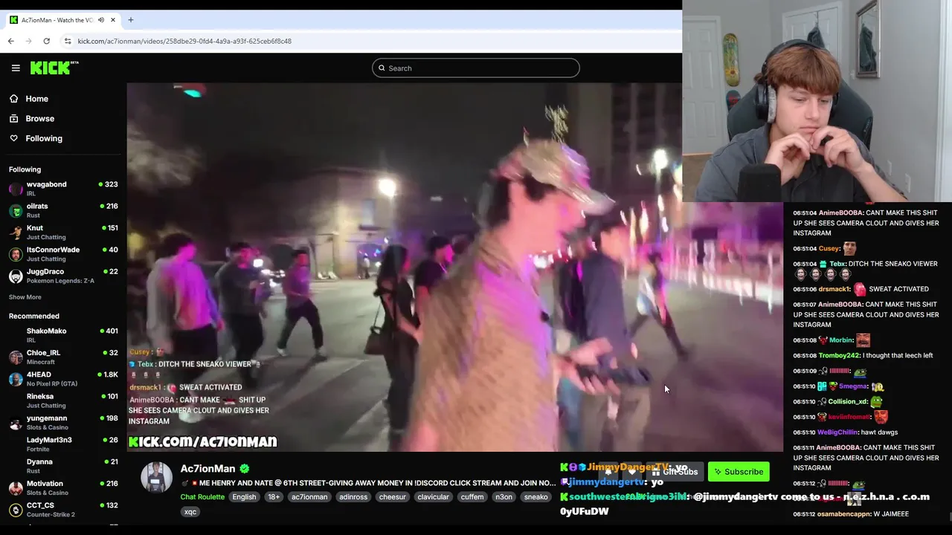Screen dimensions: 952x535
Task: Click the video player
Action: 454,267
